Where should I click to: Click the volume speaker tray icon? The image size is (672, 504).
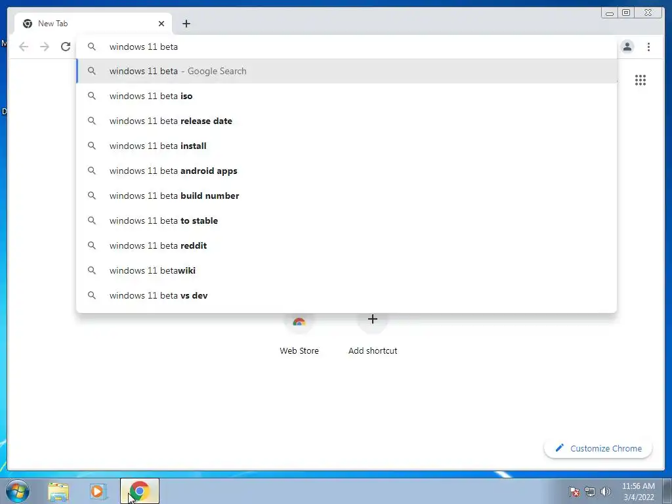pos(606,492)
